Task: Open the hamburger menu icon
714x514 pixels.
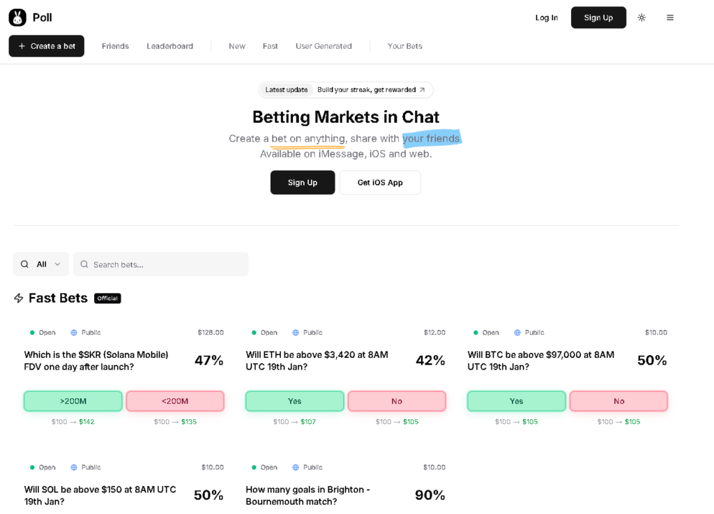Action: (670, 17)
